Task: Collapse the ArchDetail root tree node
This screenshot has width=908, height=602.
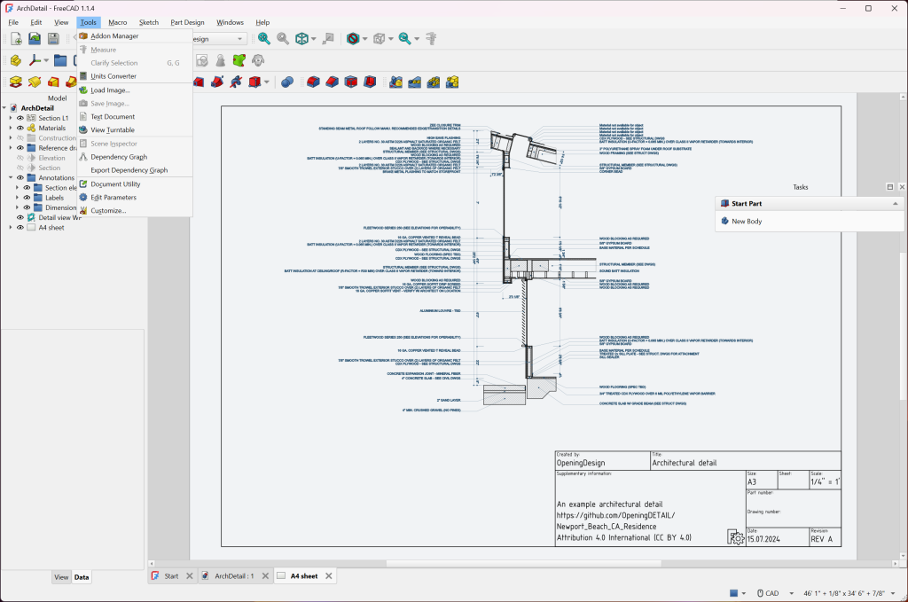Action: click(4, 108)
